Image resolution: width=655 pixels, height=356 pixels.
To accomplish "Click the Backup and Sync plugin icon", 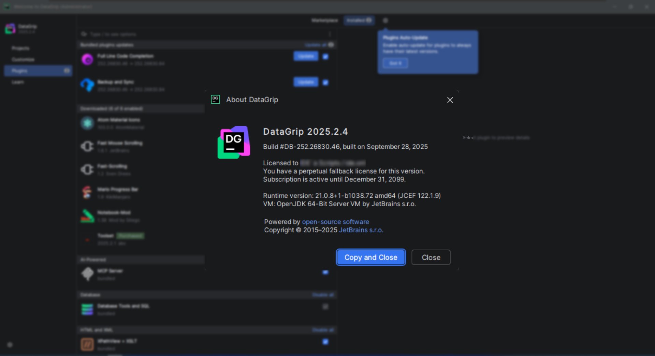I will (87, 85).
